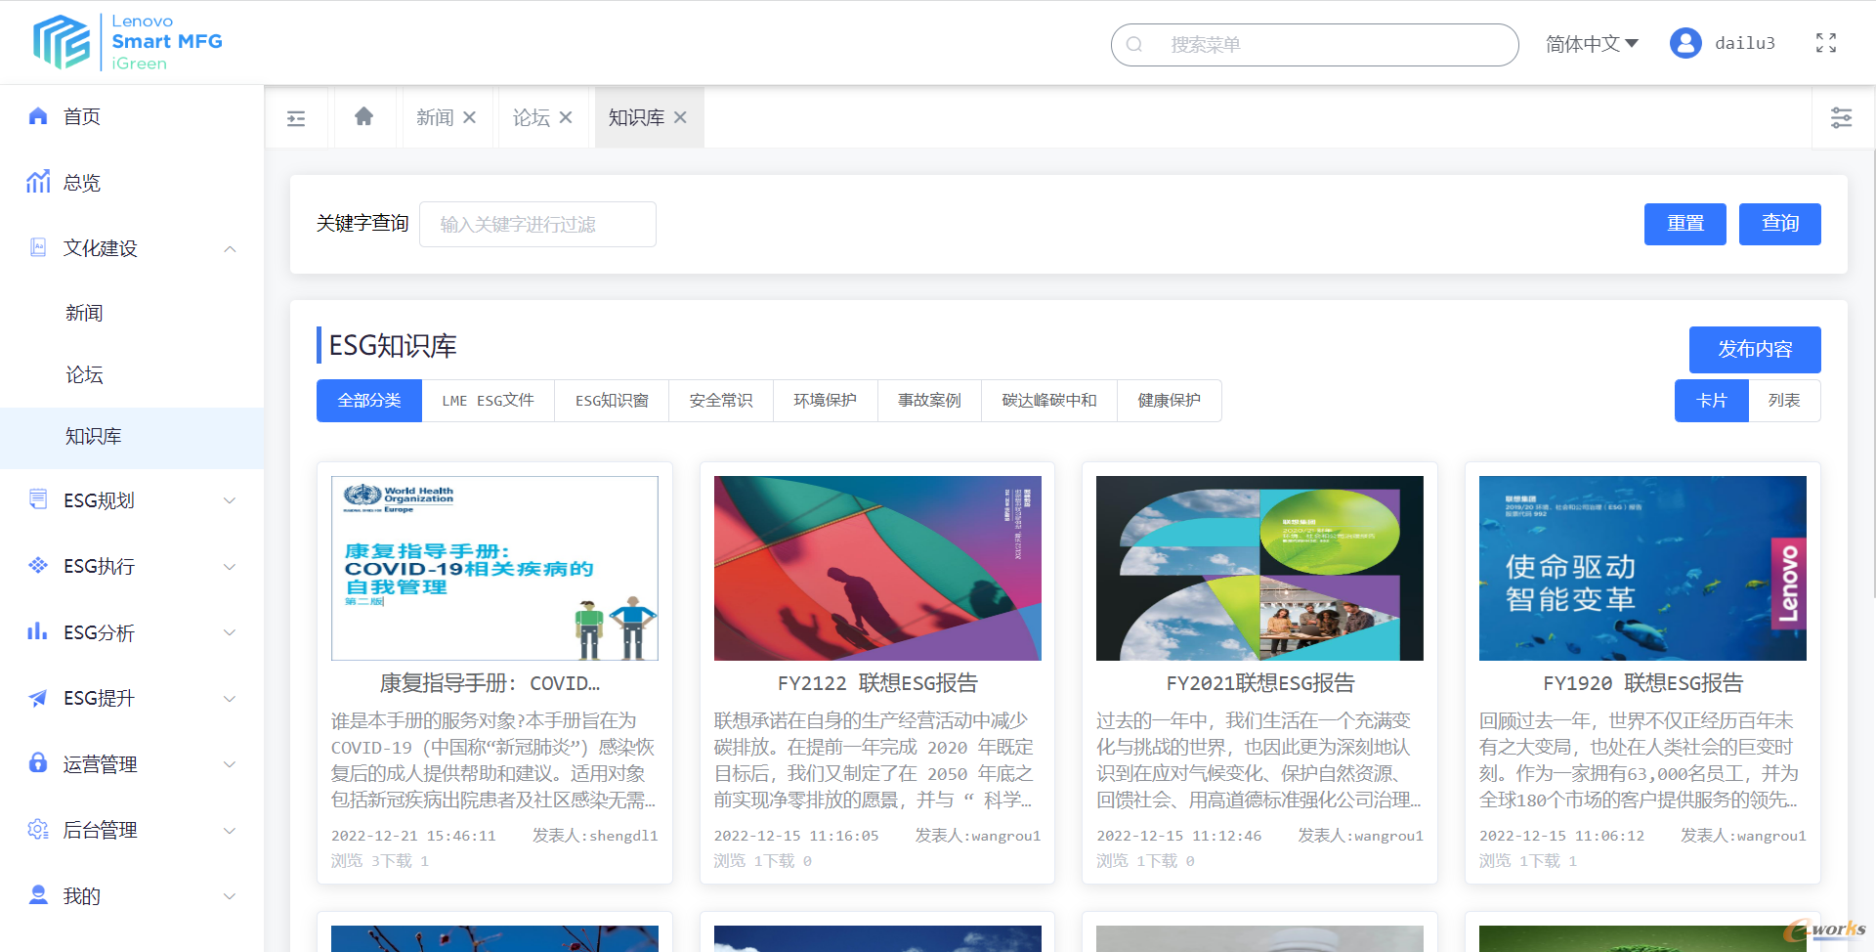This screenshot has width=1876, height=952.
Task: Click the 后台管理 gear icon
Action: point(38,829)
